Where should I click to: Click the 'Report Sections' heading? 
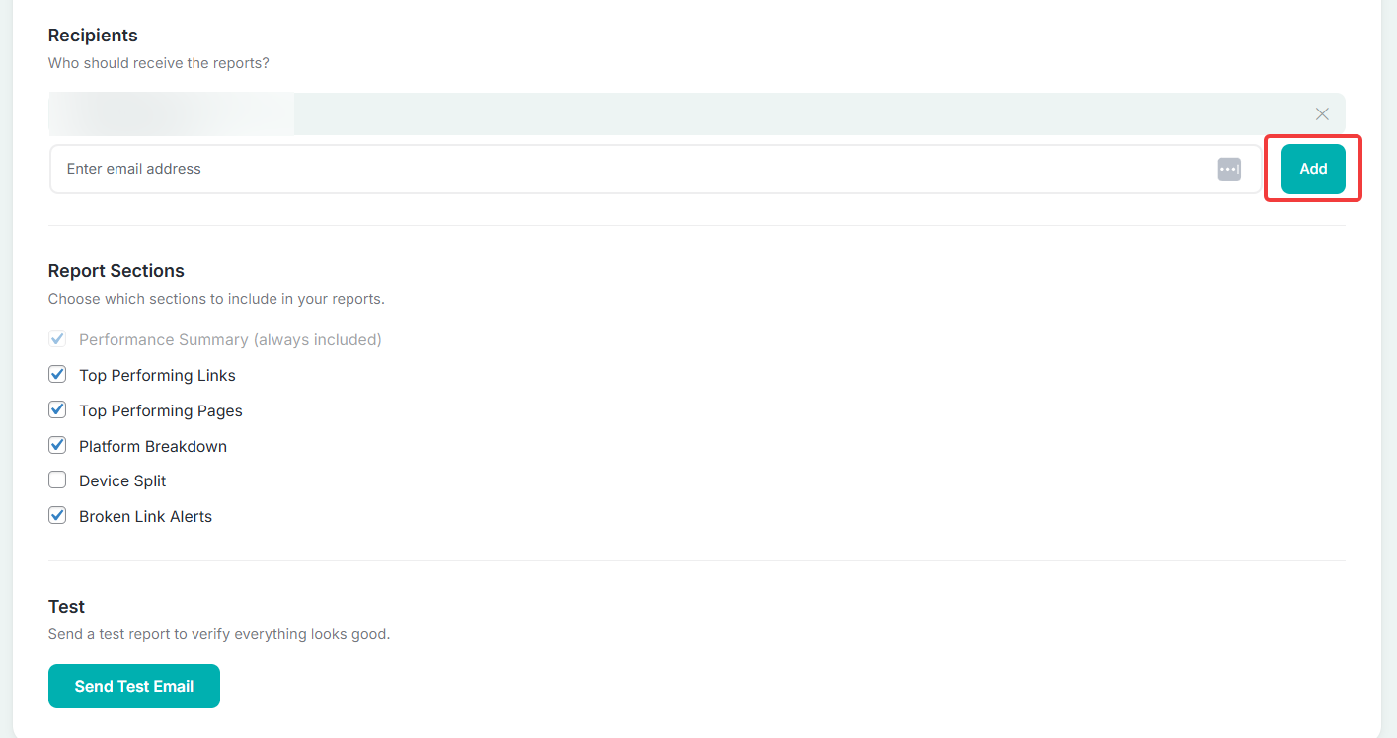(116, 271)
